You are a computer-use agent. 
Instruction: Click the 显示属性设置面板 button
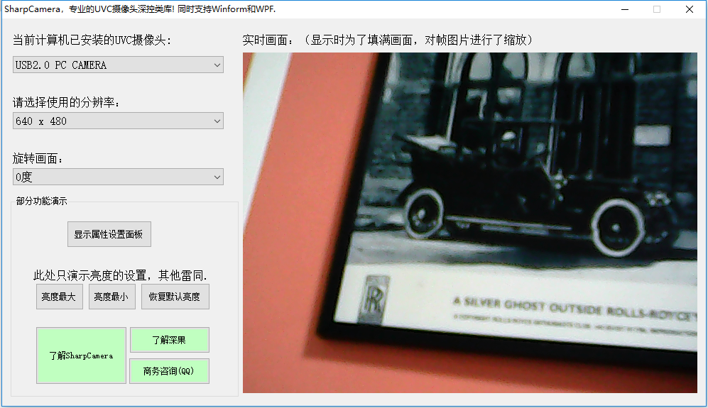click(109, 234)
